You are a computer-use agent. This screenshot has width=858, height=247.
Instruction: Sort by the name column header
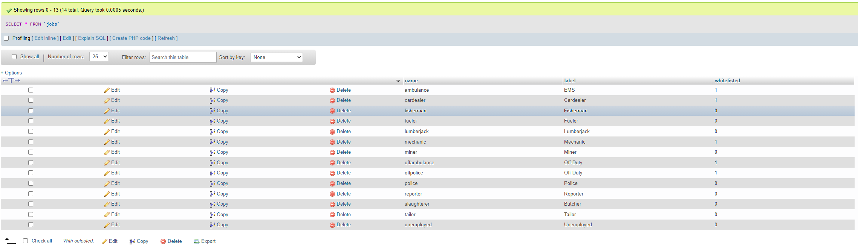point(411,81)
